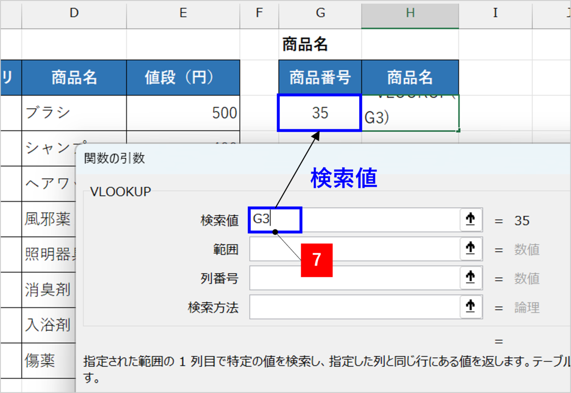Click collapse dialog button for 検索値 field
571x393 pixels.
(x=471, y=220)
